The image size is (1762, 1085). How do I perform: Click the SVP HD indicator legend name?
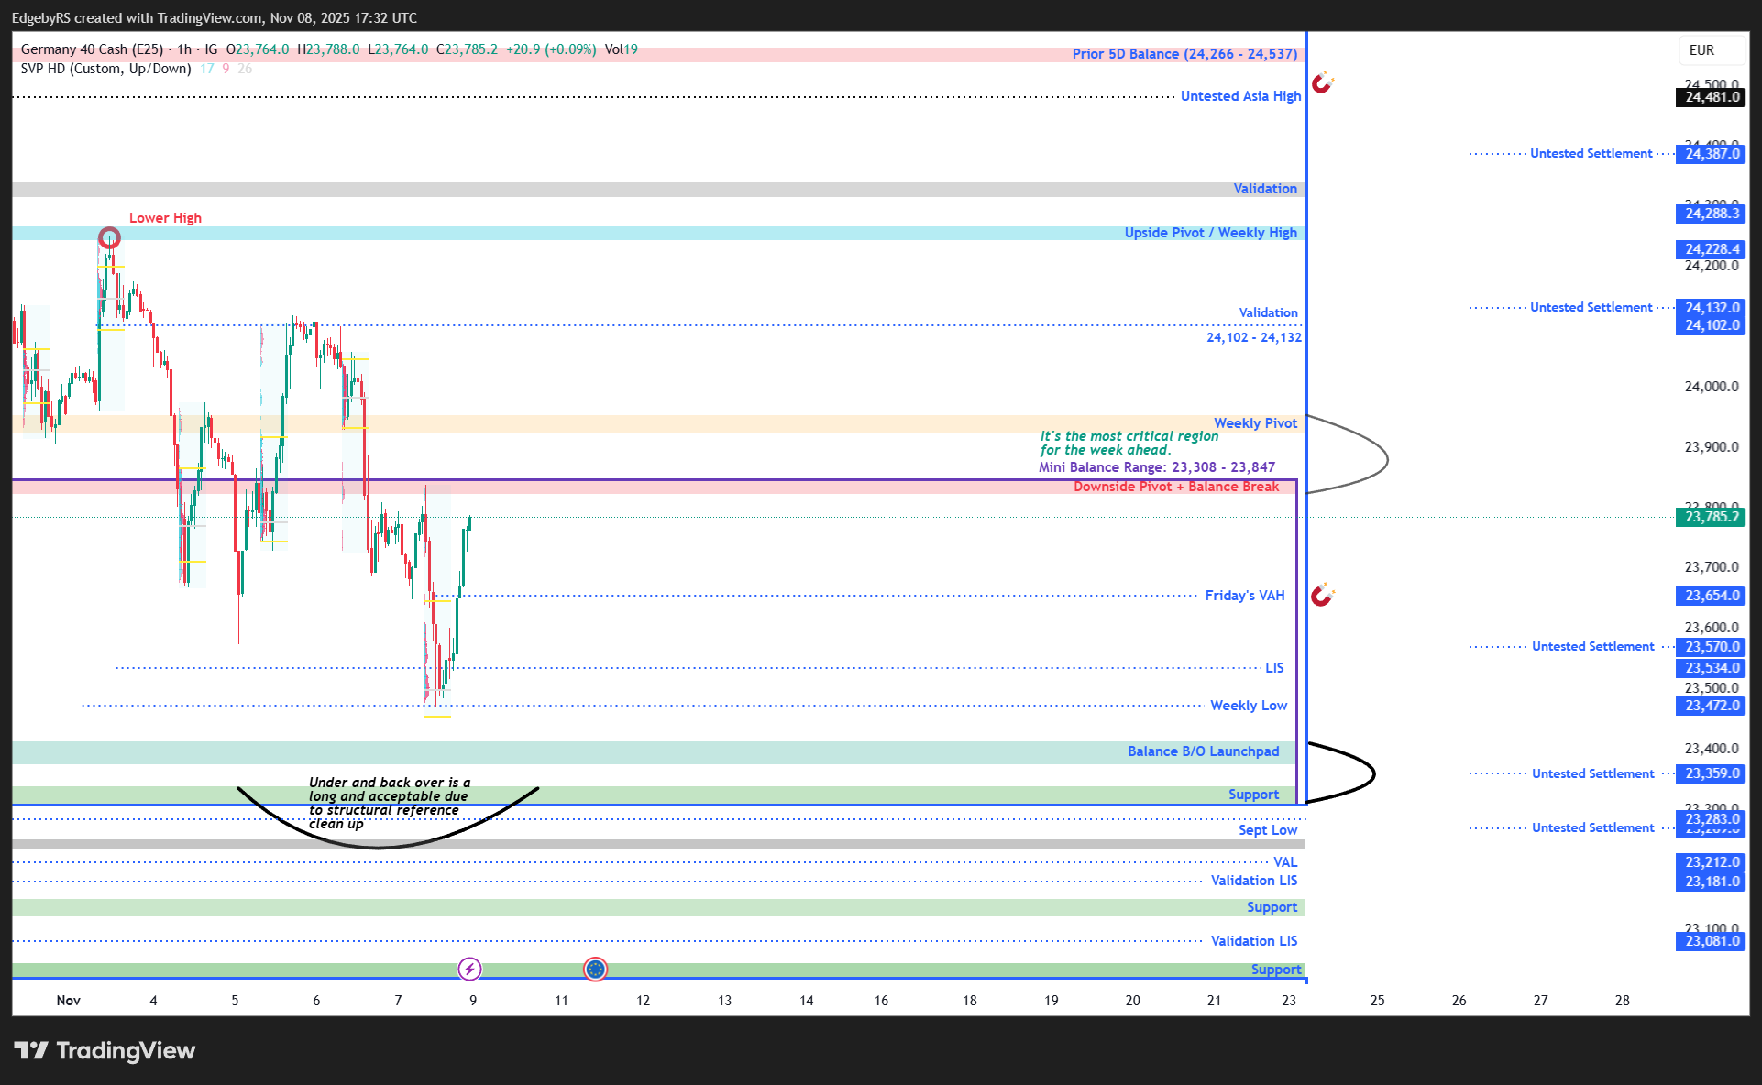tap(105, 69)
